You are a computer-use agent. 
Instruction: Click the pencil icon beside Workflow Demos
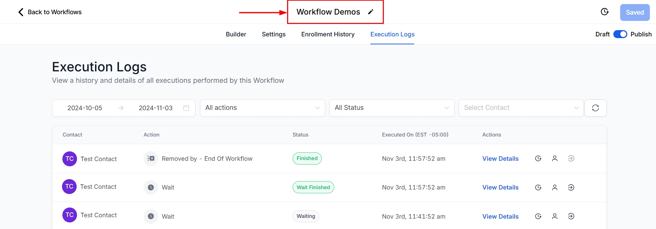point(371,12)
